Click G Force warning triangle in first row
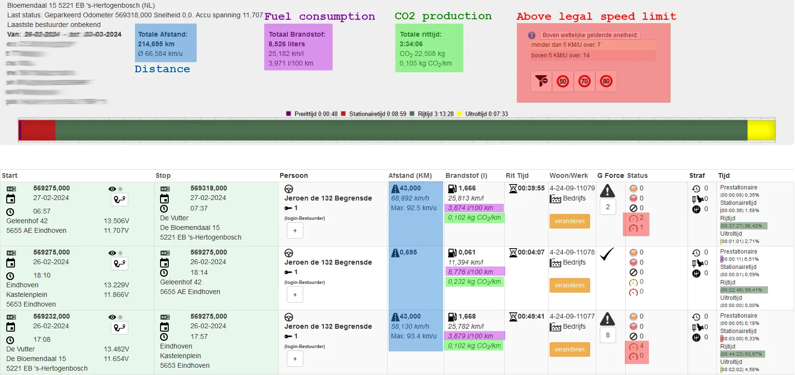The width and height of the screenshot is (795, 375). [607, 191]
